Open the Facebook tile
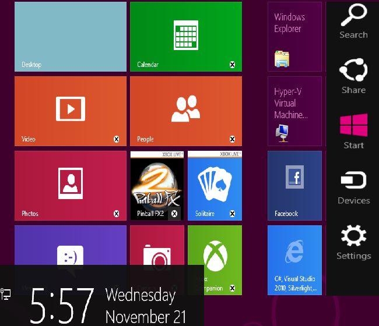Viewport: 379px width, 326px height. click(294, 186)
